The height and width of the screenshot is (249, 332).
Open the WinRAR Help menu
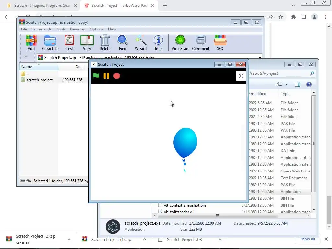coord(112,29)
